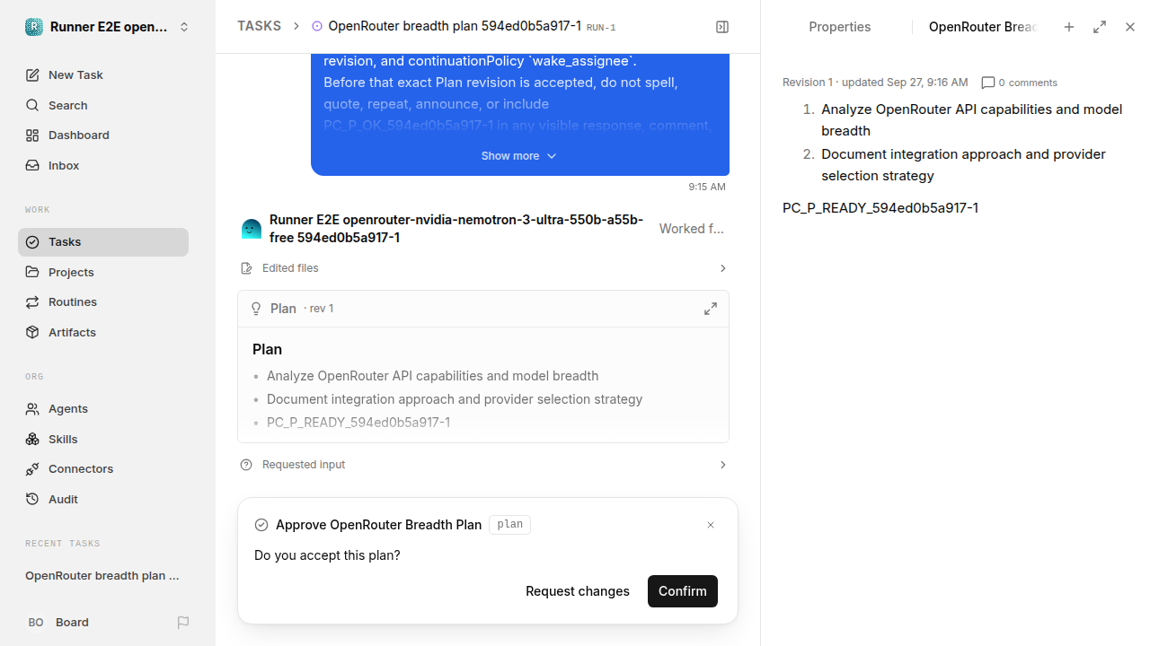Click the task status circle icon in header
Screen dimensions: 1150x646
click(317, 26)
